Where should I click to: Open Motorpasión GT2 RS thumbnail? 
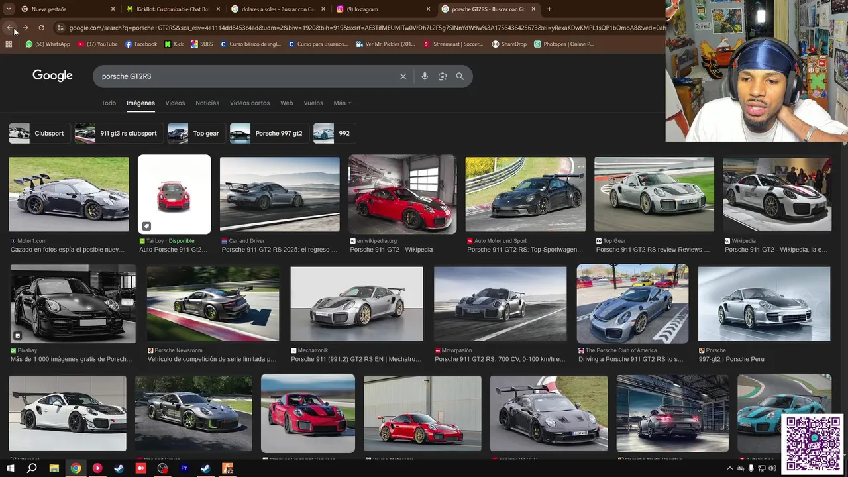(x=500, y=303)
